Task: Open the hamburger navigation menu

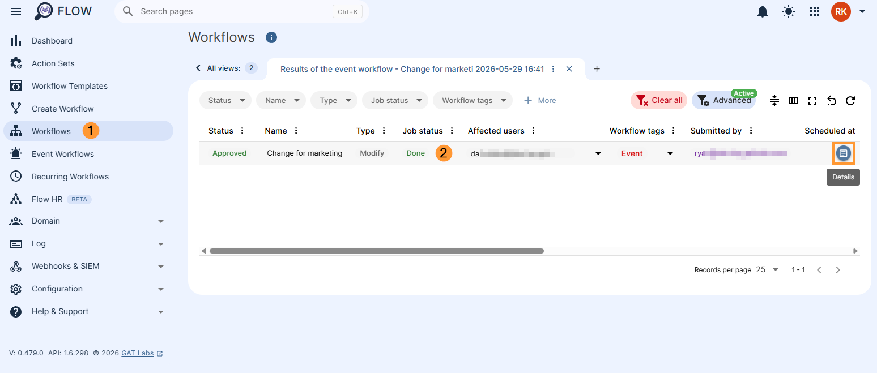Action: pyautogui.click(x=16, y=11)
